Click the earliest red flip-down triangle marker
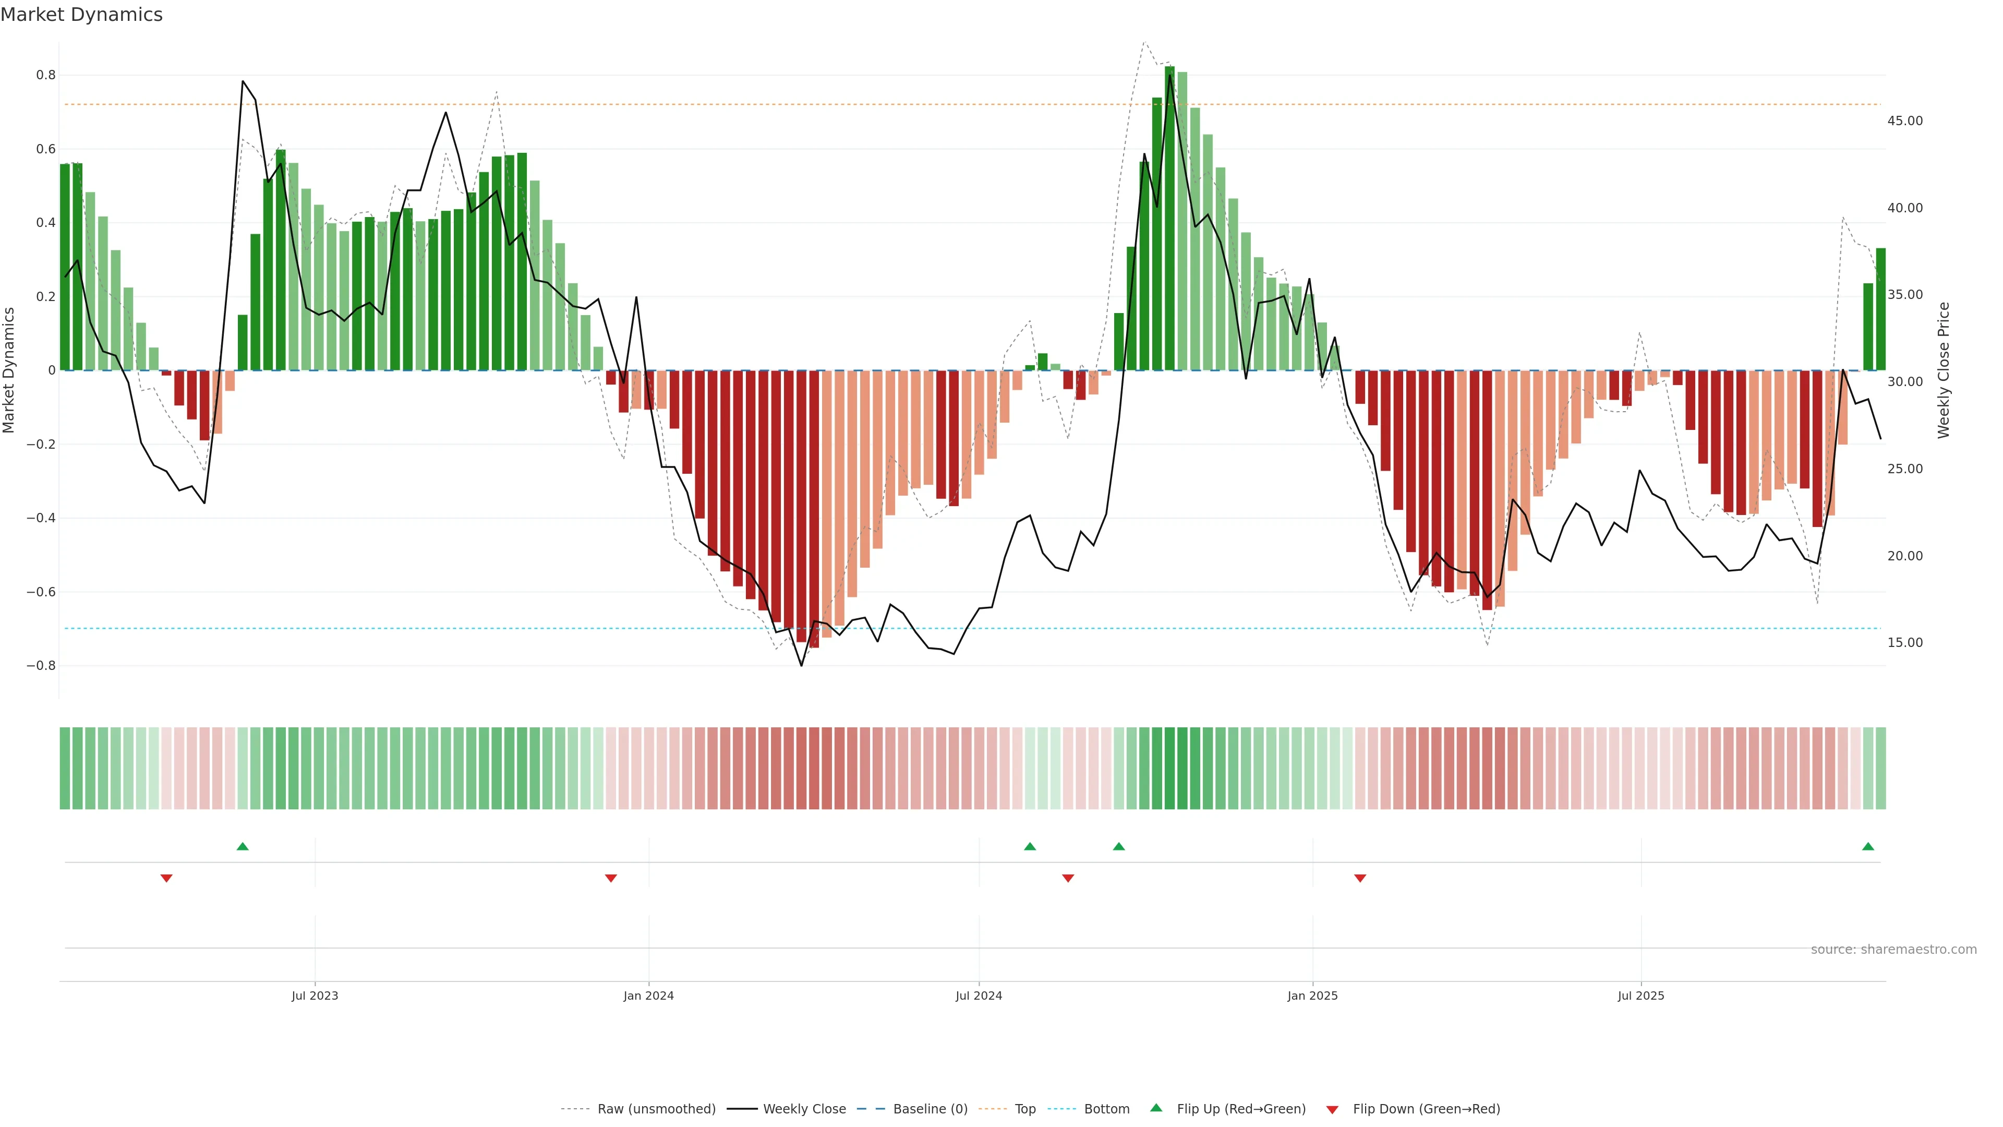This screenshot has width=2003, height=1127. [166, 878]
